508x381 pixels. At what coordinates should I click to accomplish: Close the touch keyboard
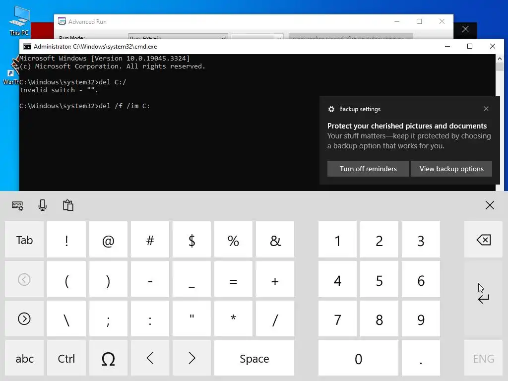coord(490,205)
